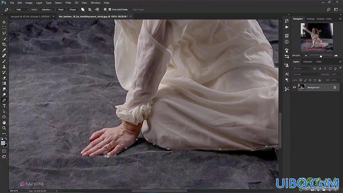Open the layer Fill dropdown arrow
The image size is (343, 193).
click(339, 80)
